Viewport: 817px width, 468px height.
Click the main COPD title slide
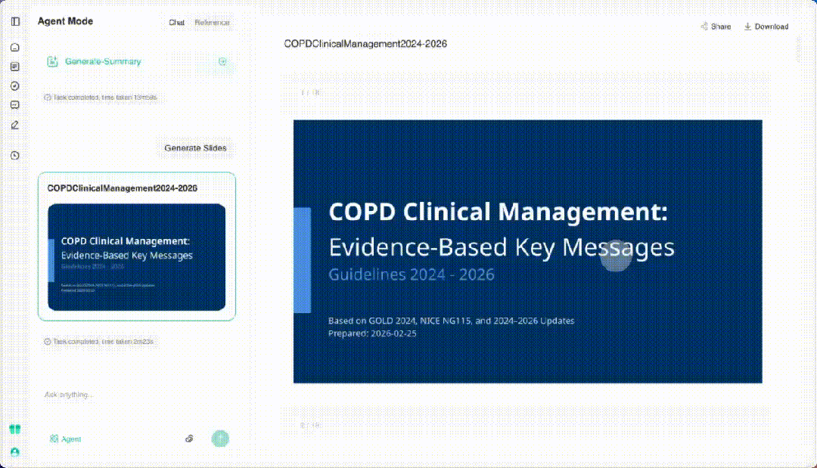tap(528, 252)
